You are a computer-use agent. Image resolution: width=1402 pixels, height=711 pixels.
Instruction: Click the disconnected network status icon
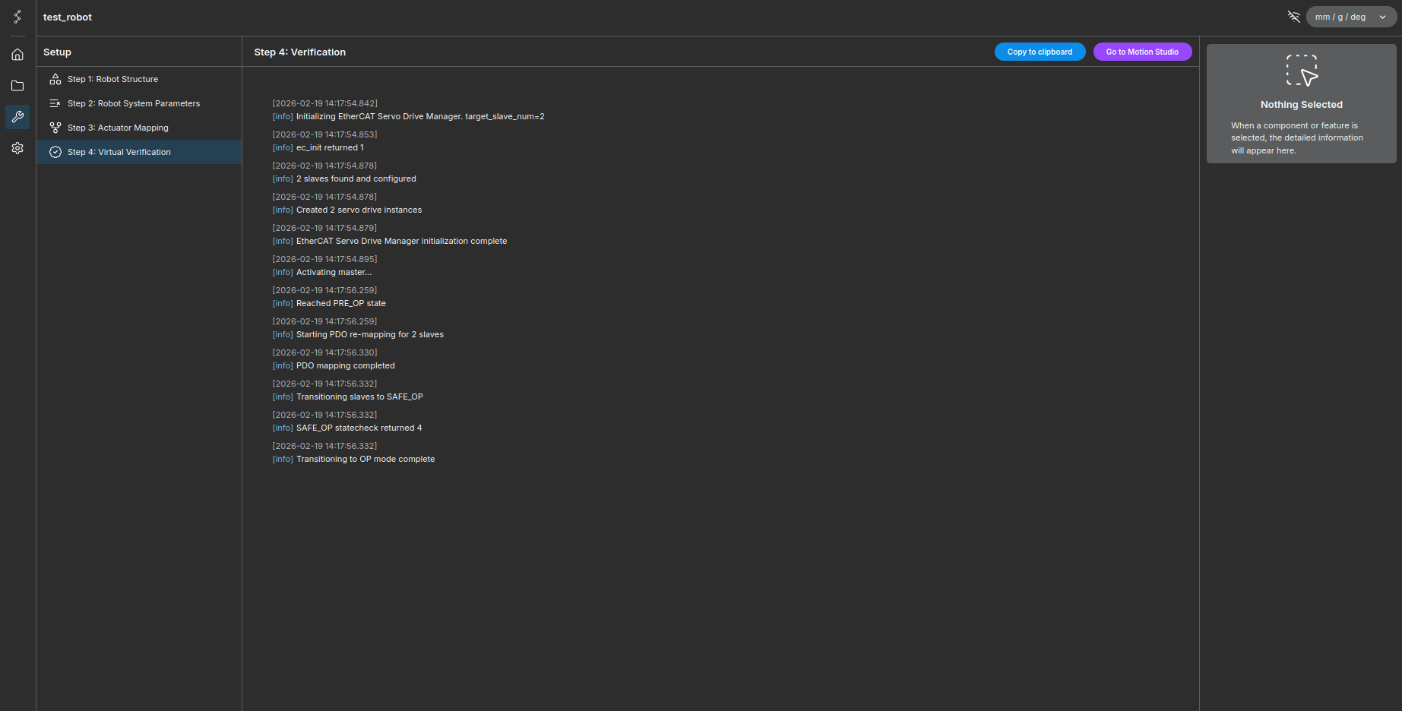click(x=1293, y=17)
